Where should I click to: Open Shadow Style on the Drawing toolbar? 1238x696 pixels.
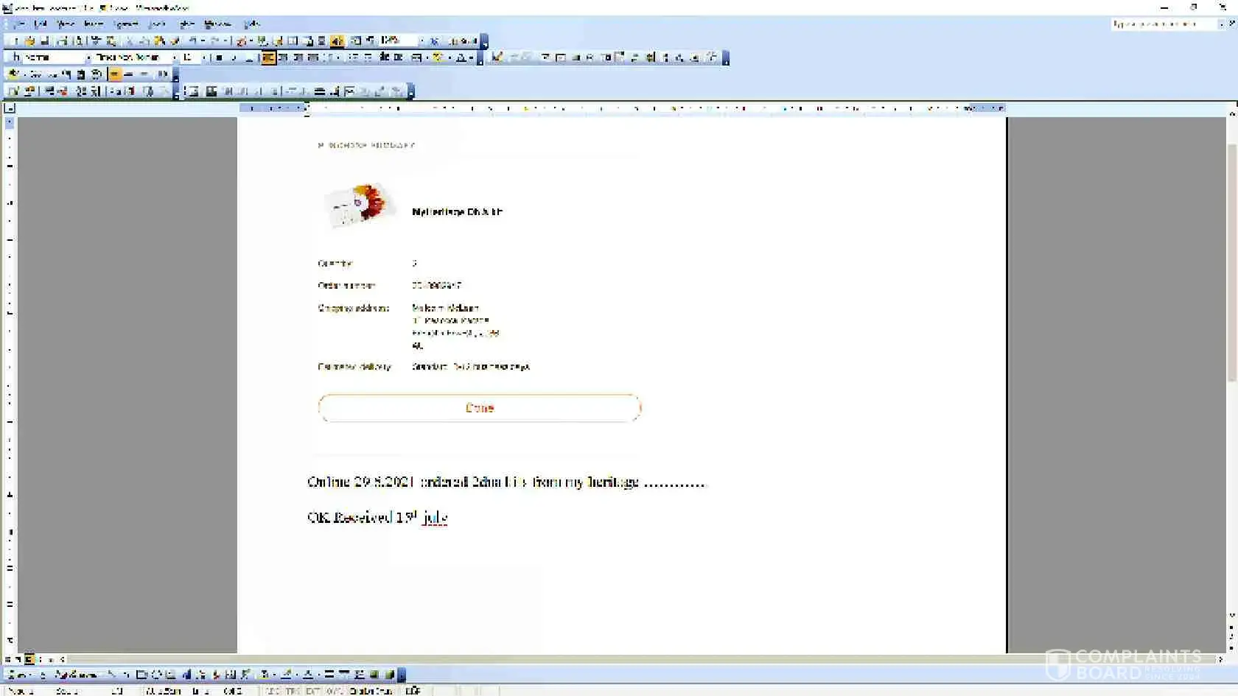pyautogui.click(x=374, y=674)
